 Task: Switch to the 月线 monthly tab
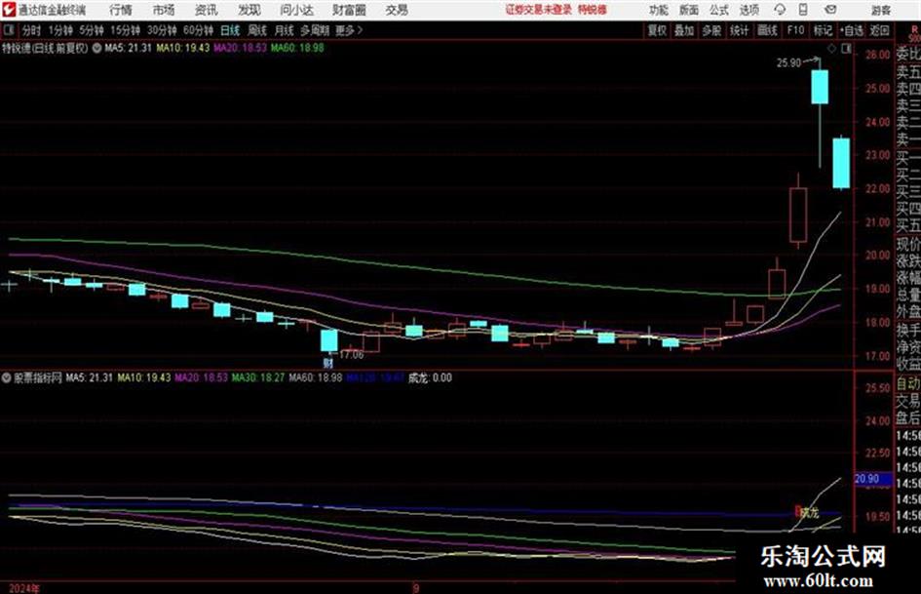point(285,30)
